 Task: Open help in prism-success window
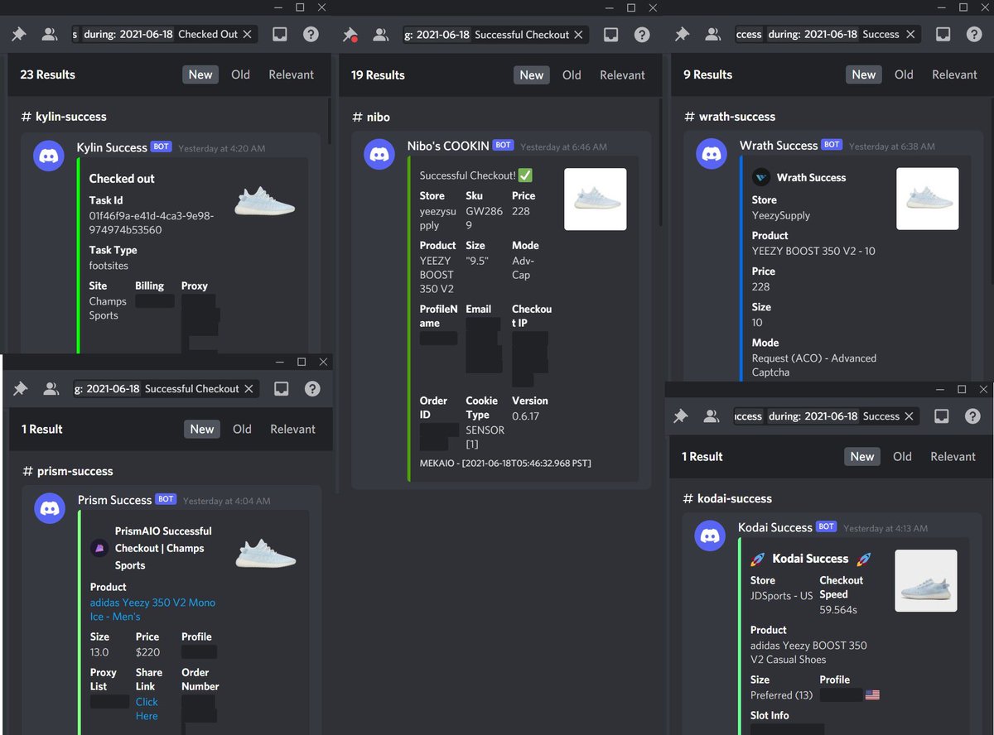pos(312,389)
